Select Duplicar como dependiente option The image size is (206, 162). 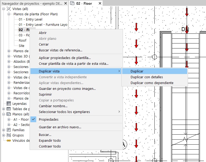click(152, 83)
